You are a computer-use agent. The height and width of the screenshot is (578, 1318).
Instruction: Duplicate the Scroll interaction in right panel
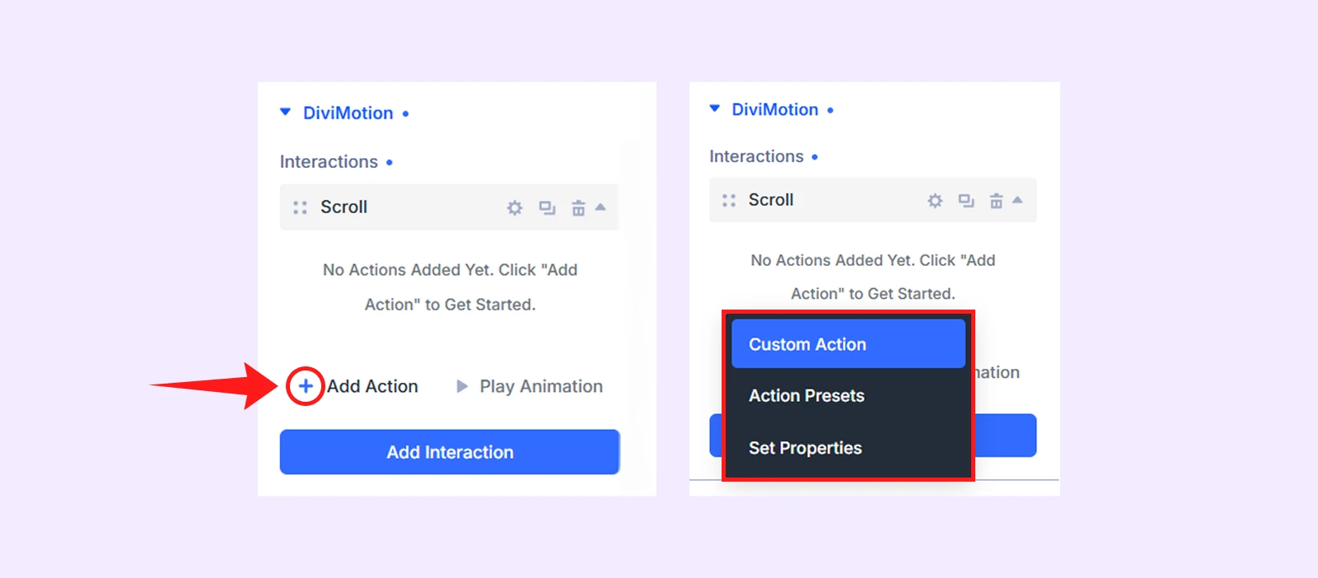[x=966, y=201]
